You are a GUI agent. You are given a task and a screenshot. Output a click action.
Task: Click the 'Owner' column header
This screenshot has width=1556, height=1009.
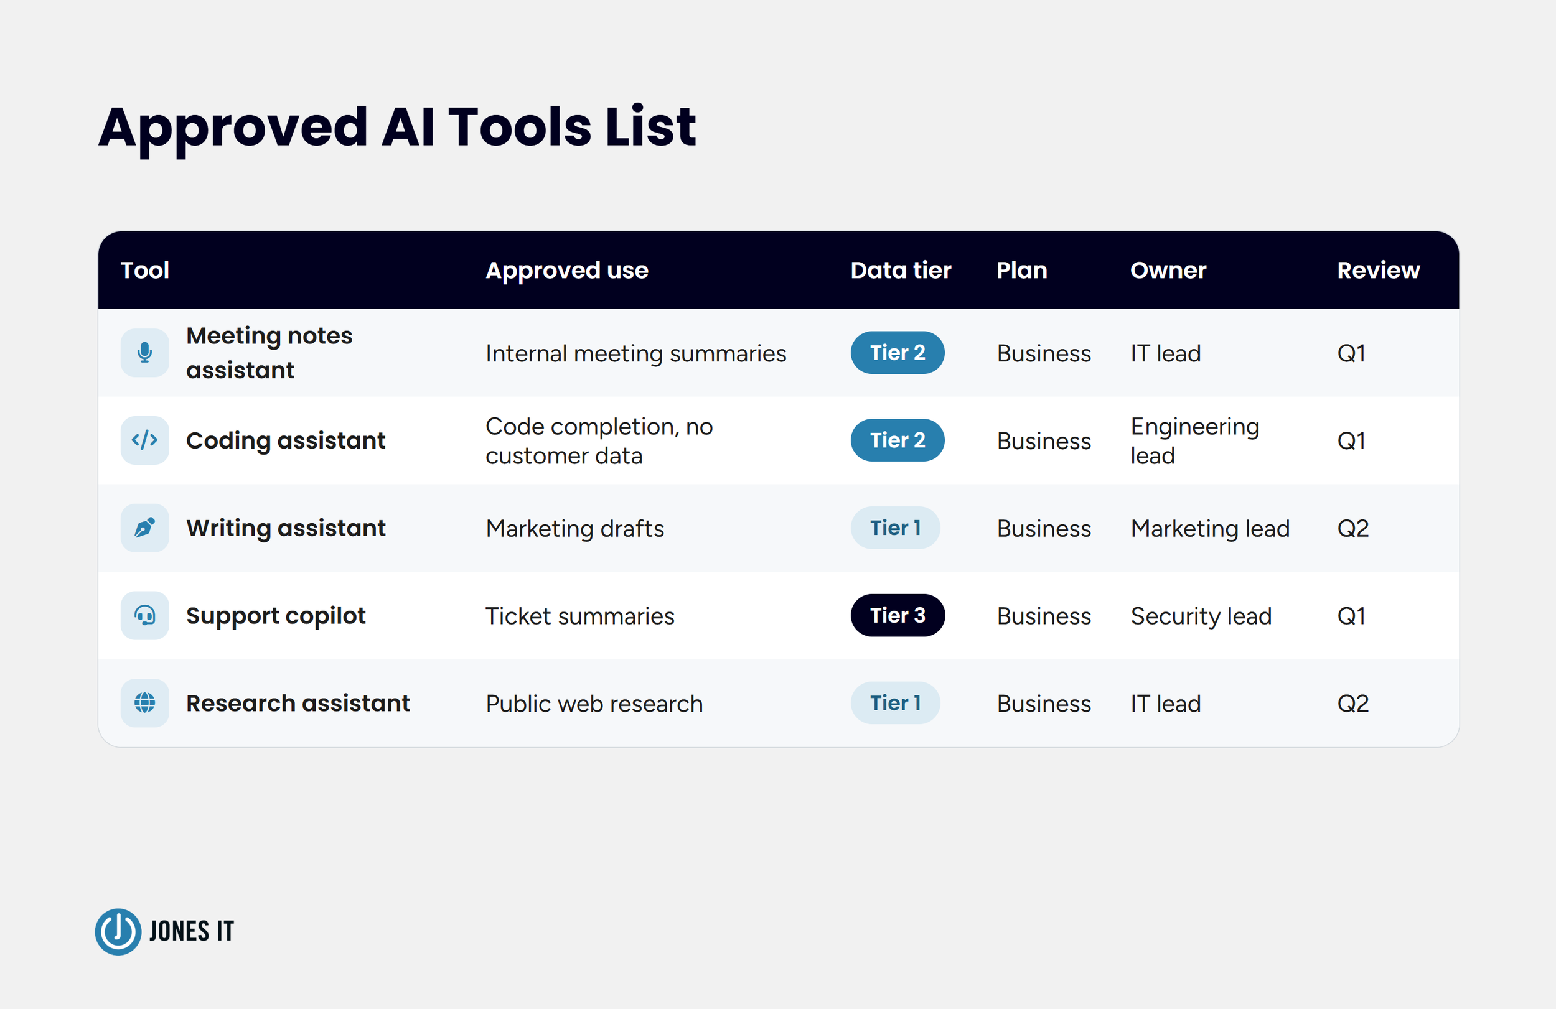pos(1168,270)
